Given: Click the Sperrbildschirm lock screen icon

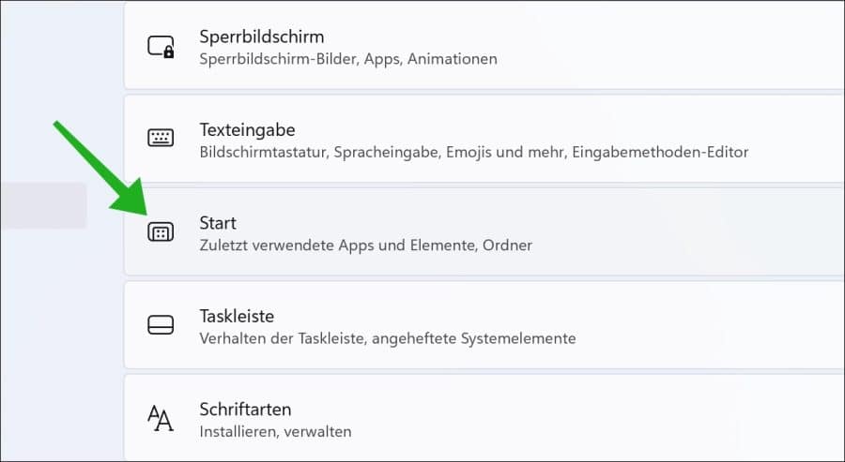Looking at the screenshot, I should (161, 47).
